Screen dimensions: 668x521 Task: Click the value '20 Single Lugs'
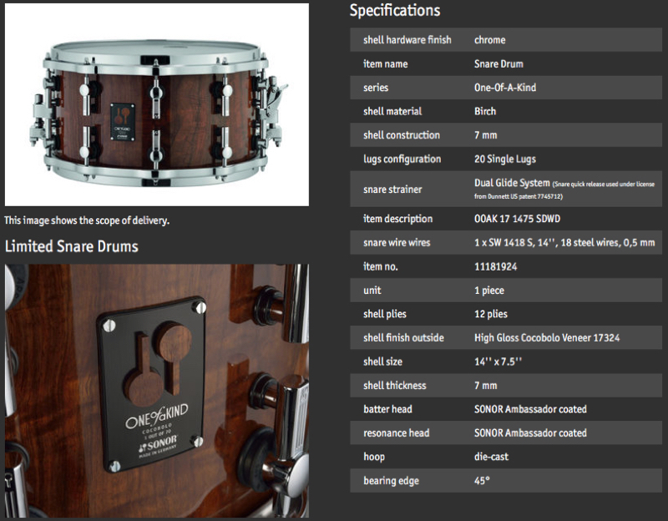(x=505, y=159)
